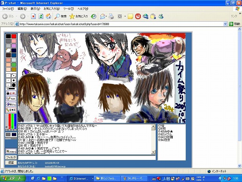Open the History toolbar icon
The image size is (242, 182).
[93, 16]
